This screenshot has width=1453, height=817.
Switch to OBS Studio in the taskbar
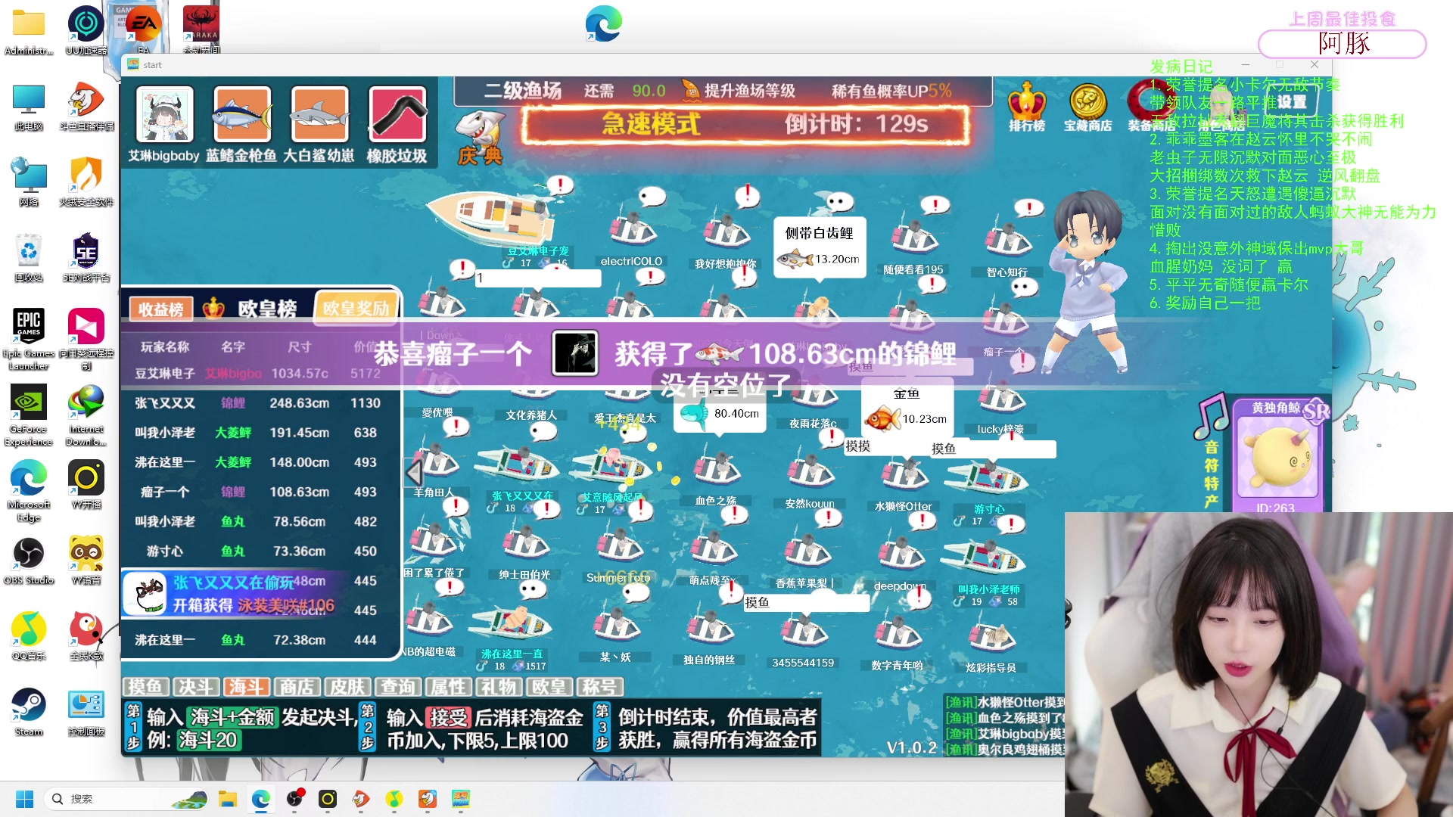coord(294,799)
